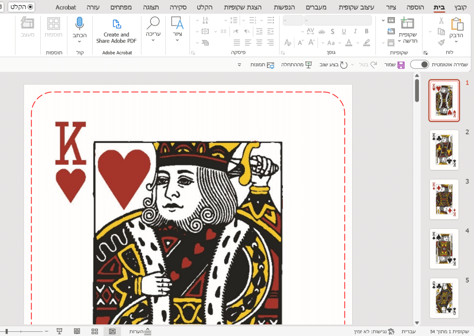Viewport: 474px width, 336px height.
Task: Switch to the Design (עיצוב שקופית) tab
Action: (x=356, y=7)
